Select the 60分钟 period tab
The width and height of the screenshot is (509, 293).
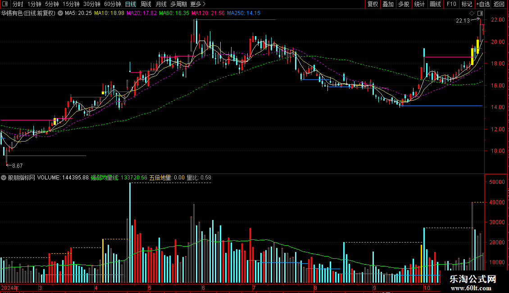(113, 4)
